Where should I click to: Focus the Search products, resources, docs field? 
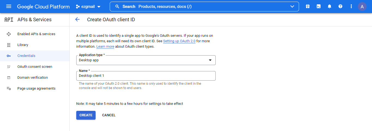click(x=204, y=7)
